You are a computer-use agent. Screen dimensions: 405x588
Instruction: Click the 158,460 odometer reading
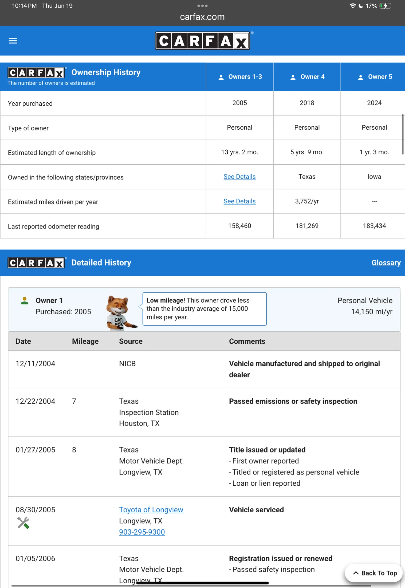(x=239, y=226)
